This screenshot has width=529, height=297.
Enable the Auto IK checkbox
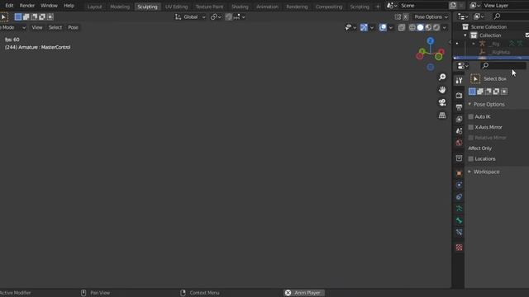point(471,116)
